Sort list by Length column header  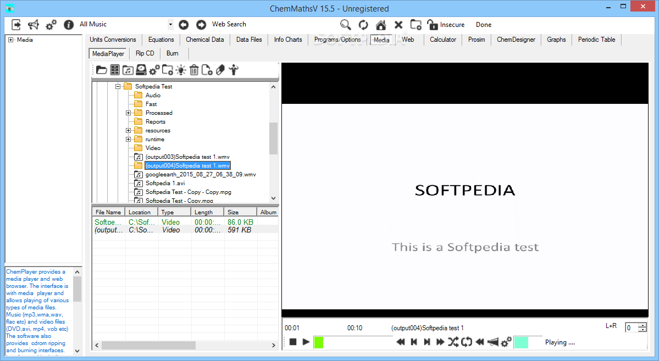click(208, 212)
